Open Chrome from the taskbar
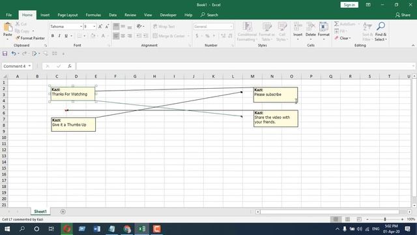417x235 pixels. point(127,229)
